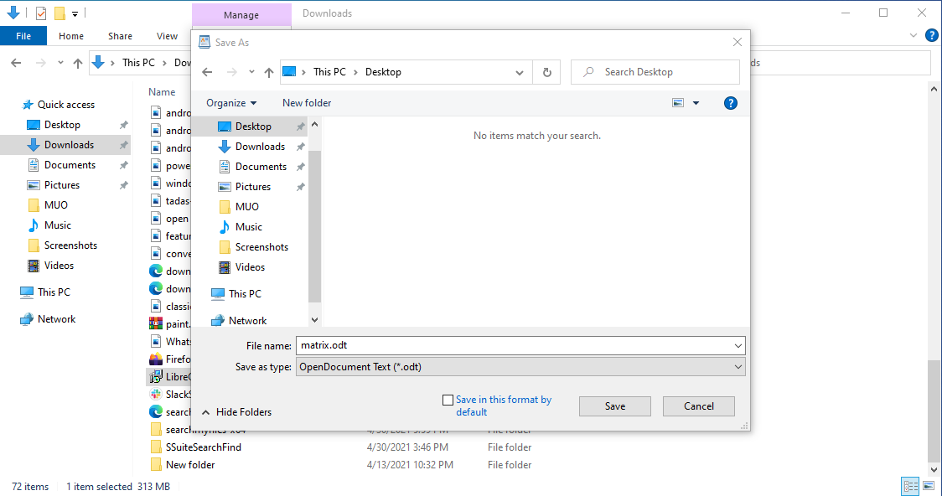Viewport: 942px width, 496px height.
Task: Expand the Explorer ribbon chevron
Action: [914, 35]
